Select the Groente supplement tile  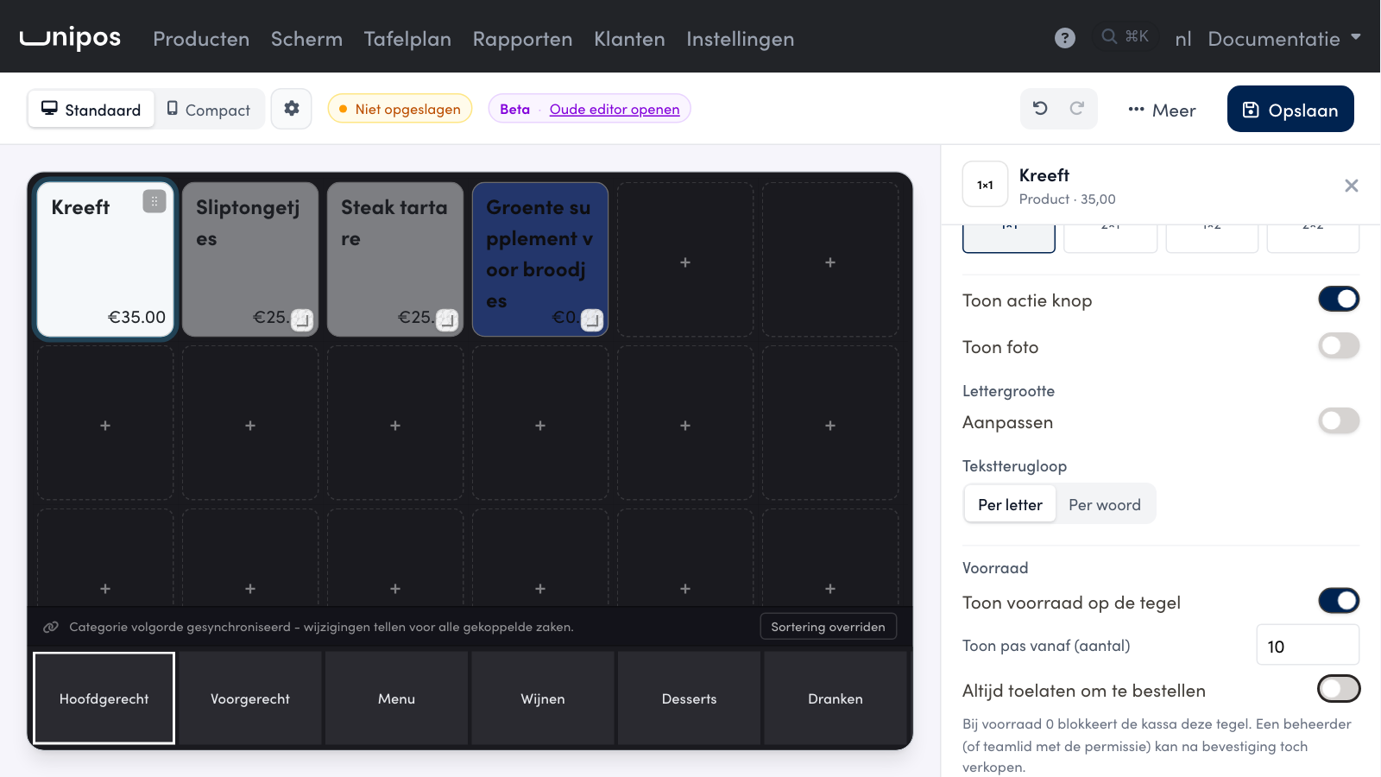click(x=540, y=259)
